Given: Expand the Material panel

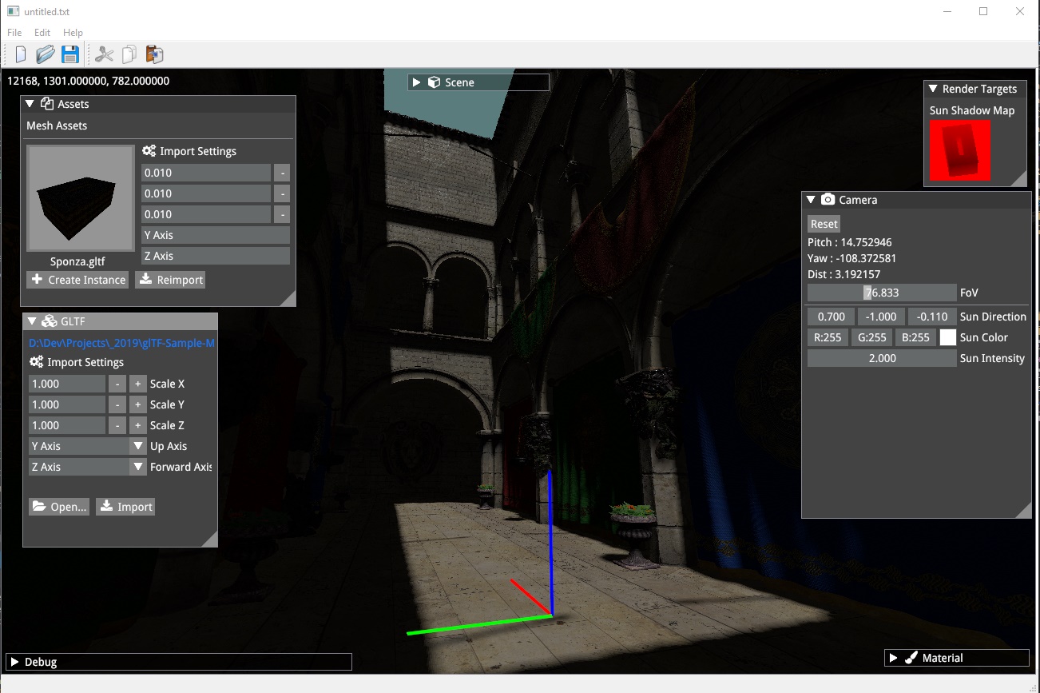Looking at the screenshot, I should coord(894,658).
